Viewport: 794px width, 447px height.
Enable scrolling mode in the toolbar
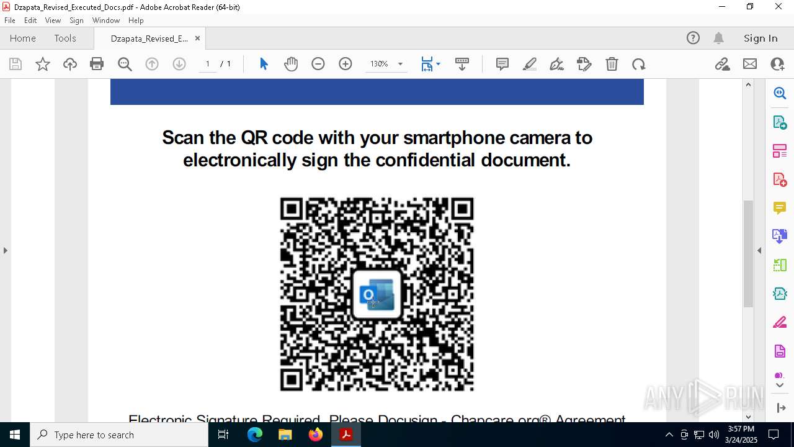(462, 64)
